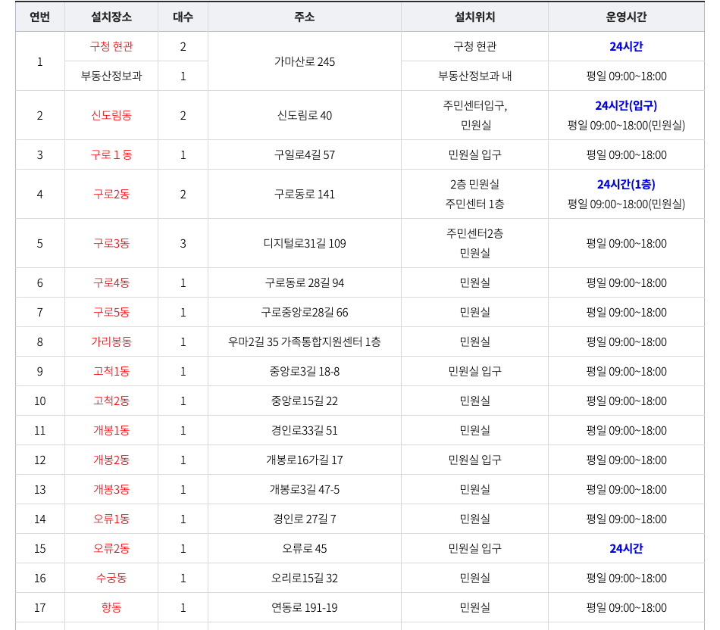Select the address 개봉로3길 47-5

(305, 489)
